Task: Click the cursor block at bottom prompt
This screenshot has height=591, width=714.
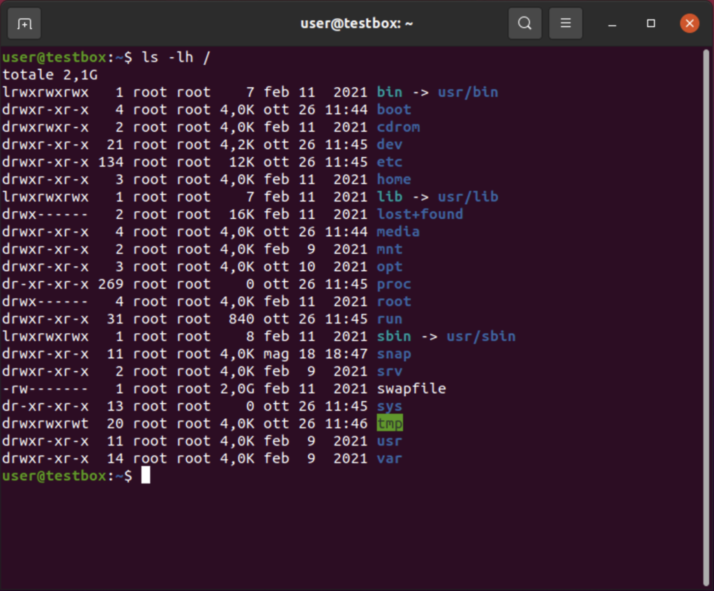Action: (146, 476)
